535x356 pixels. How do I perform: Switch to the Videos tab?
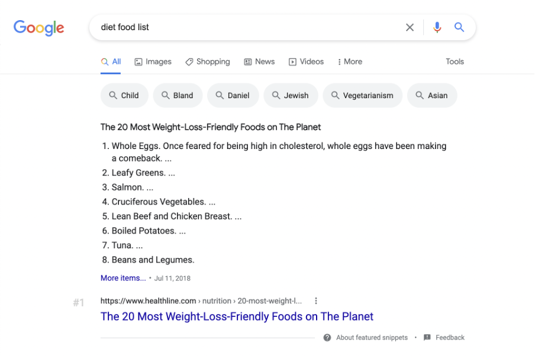[x=306, y=62]
